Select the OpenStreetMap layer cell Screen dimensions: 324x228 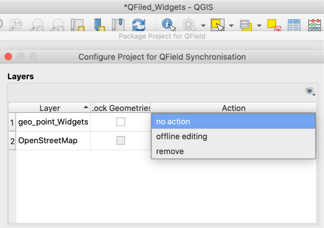(53, 141)
